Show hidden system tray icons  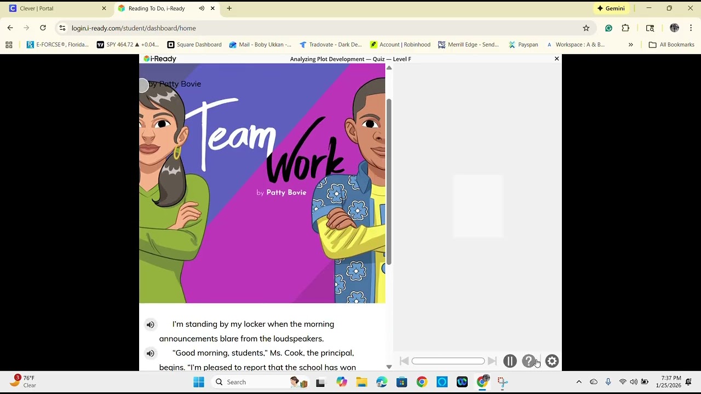(579, 382)
